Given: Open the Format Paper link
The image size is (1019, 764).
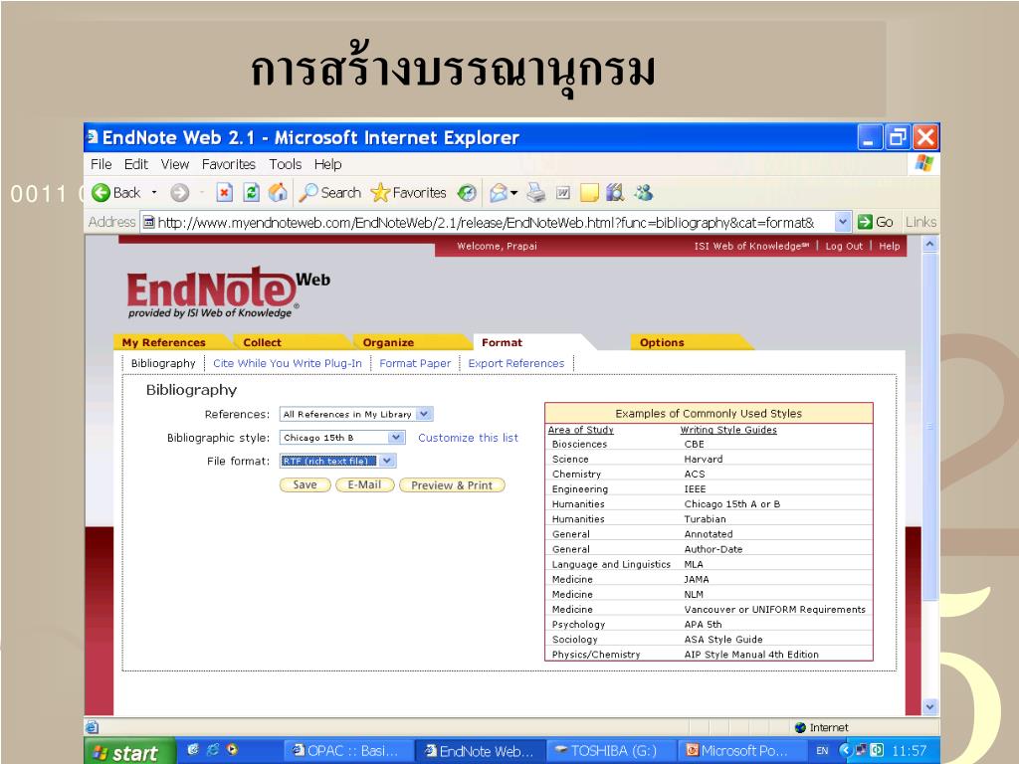Looking at the screenshot, I should (415, 363).
